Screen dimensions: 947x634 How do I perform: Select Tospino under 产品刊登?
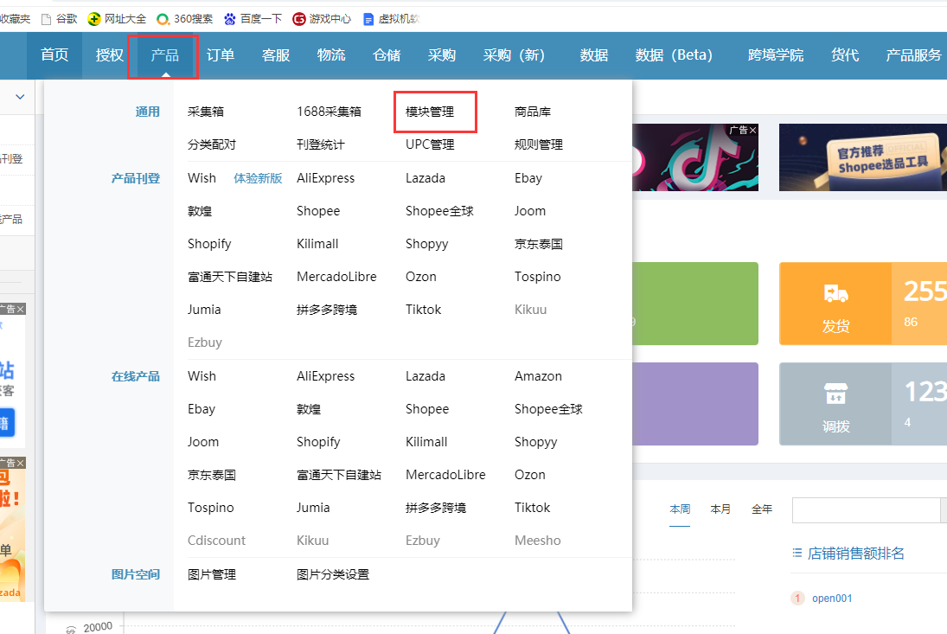[537, 277]
